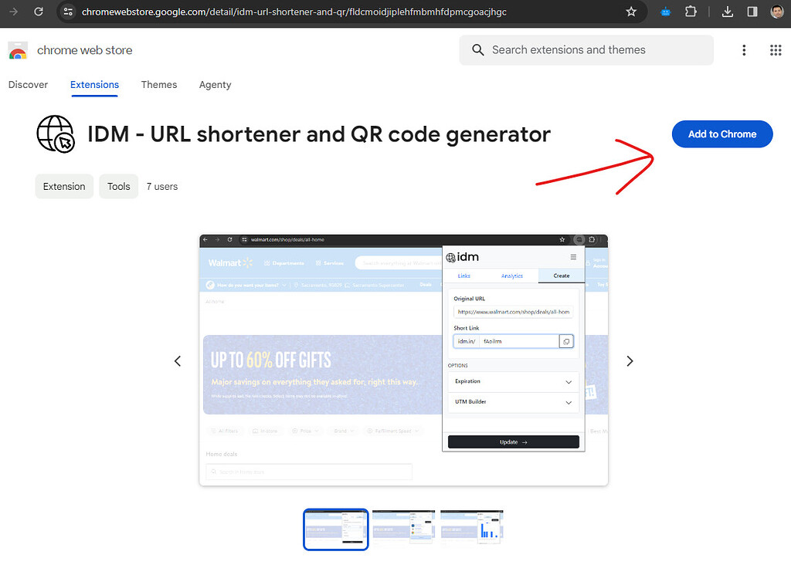
Task: Reload the current page
Action: click(x=39, y=12)
